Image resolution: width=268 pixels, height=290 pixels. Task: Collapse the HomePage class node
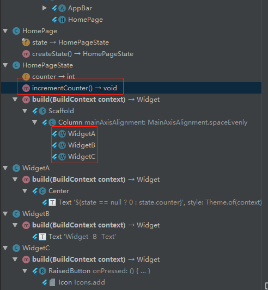[x=5, y=31]
